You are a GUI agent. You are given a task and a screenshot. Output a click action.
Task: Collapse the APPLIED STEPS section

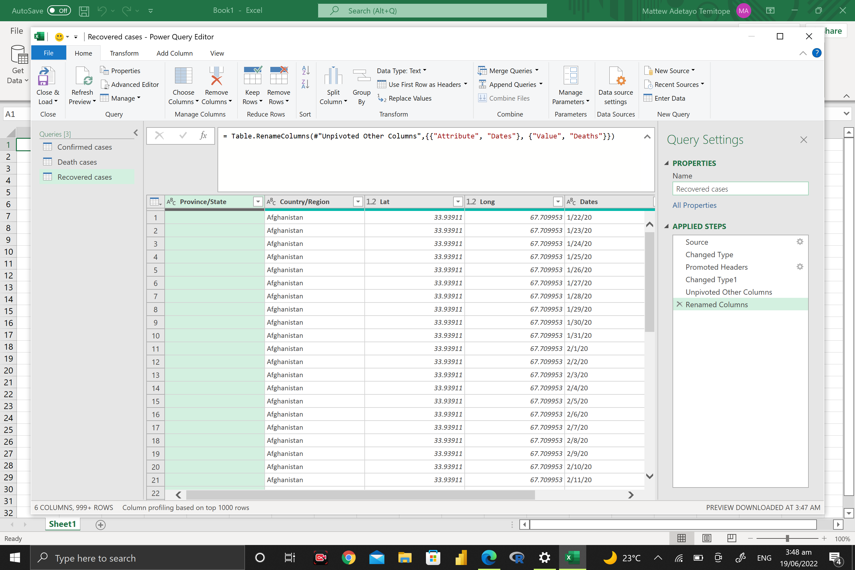(x=667, y=226)
